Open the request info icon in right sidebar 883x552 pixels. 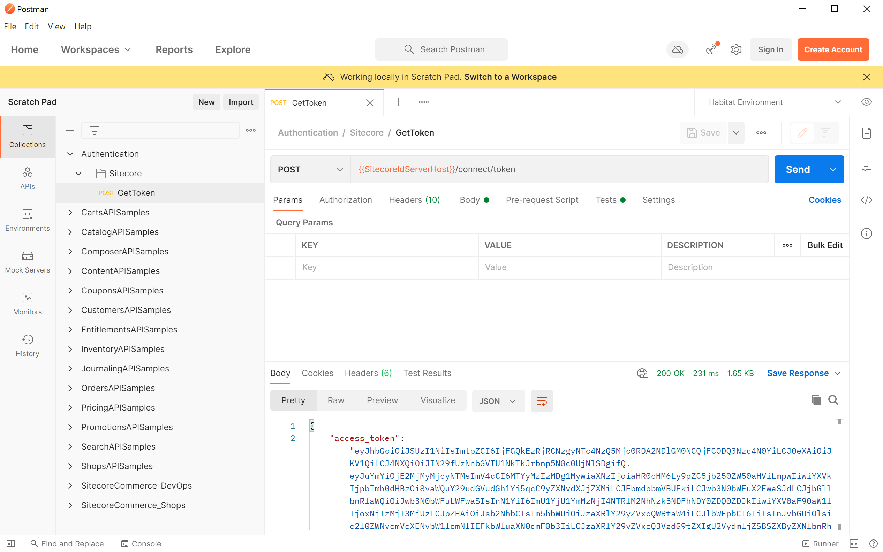pyautogui.click(x=866, y=233)
